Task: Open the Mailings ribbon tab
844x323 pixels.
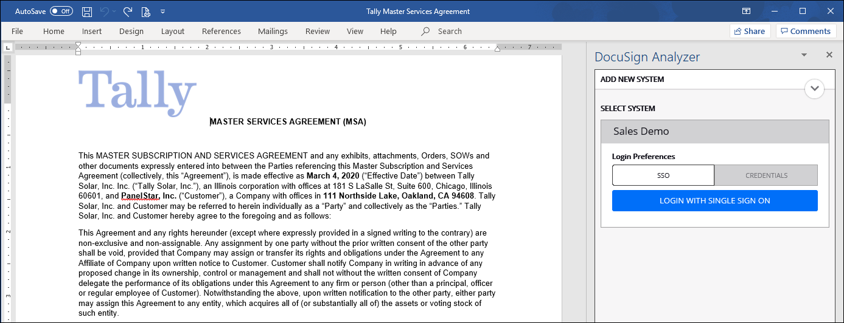Action: pyautogui.click(x=273, y=32)
